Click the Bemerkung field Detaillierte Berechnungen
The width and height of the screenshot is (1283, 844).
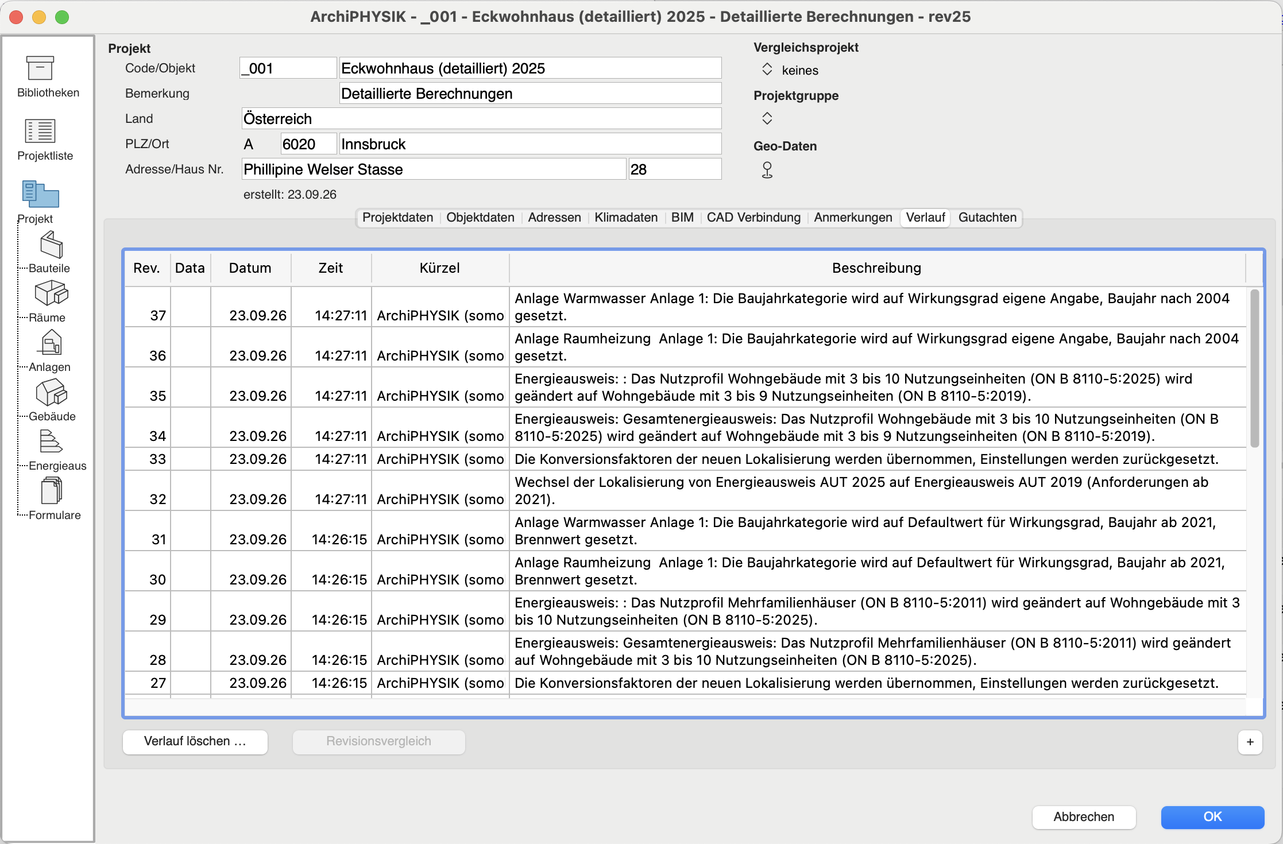tap(530, 94)
